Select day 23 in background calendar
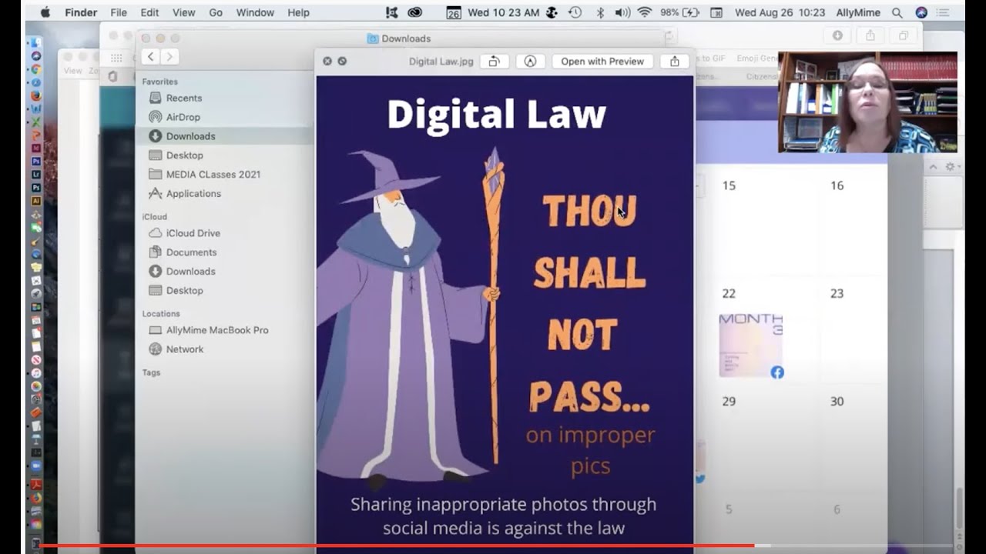 [837, 293]
